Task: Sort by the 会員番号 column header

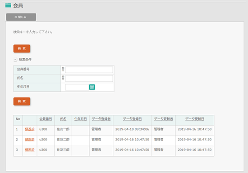Action: click(46, 119)
